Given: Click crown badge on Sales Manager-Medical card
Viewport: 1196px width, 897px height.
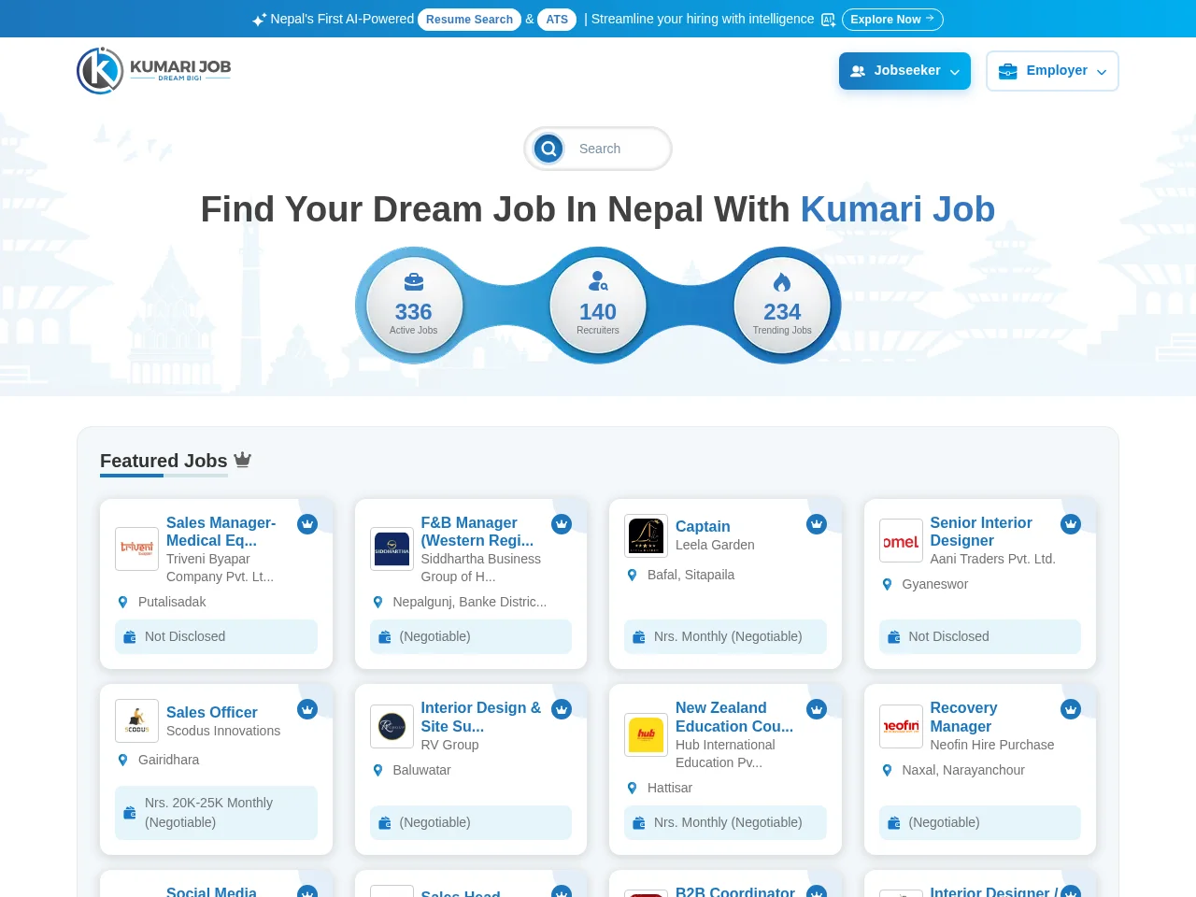Looking at the screenshot, I should pos(307,524).
